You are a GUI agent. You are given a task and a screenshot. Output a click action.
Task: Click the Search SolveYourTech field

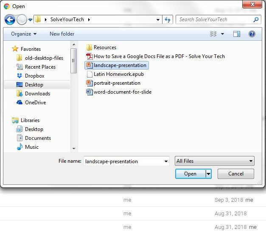[214, 19]
